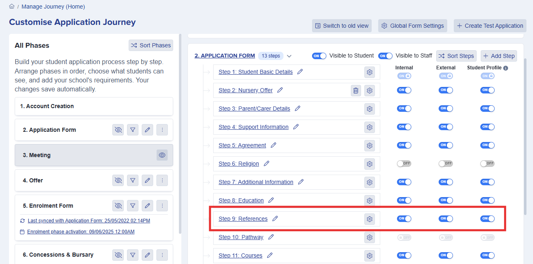Collapse the Application Form steps chevron
Viewport: 533px width, 264px height.
[289, 56]
